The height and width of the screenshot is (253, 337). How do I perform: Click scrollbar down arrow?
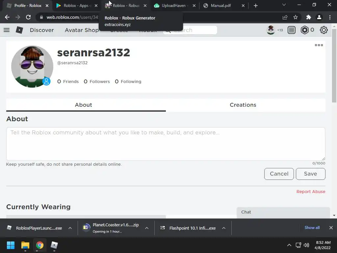[334, 215]
